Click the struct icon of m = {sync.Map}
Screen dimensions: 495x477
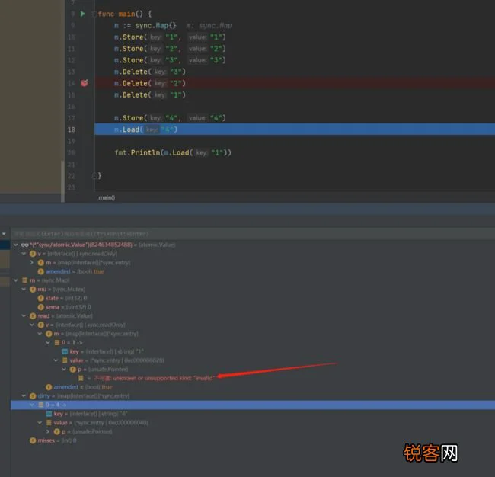[24, 280]
